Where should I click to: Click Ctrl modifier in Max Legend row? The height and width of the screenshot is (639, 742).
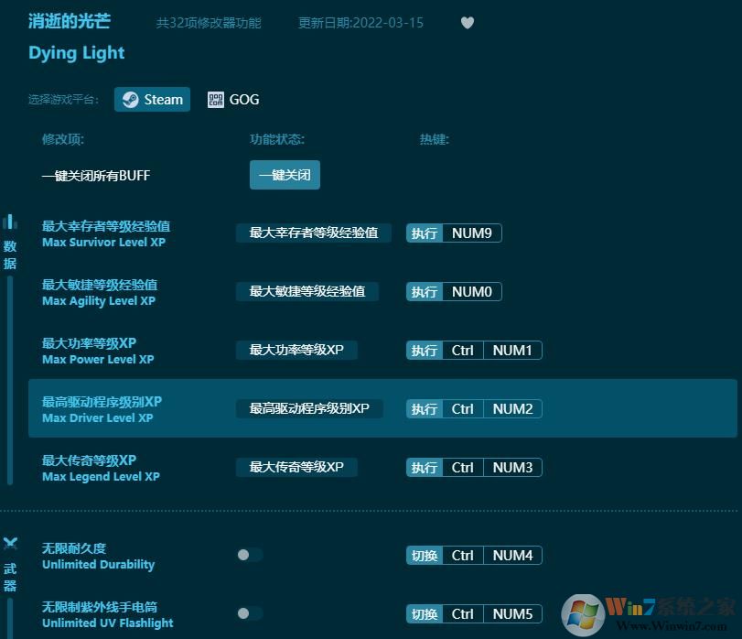(x=463, y=467)
